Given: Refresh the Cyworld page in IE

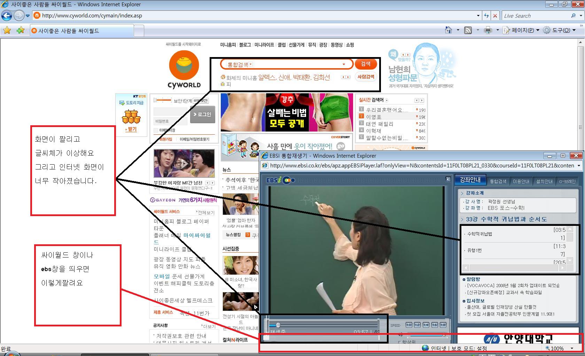Looking at the screenshot, I should [x=486, y=16].
